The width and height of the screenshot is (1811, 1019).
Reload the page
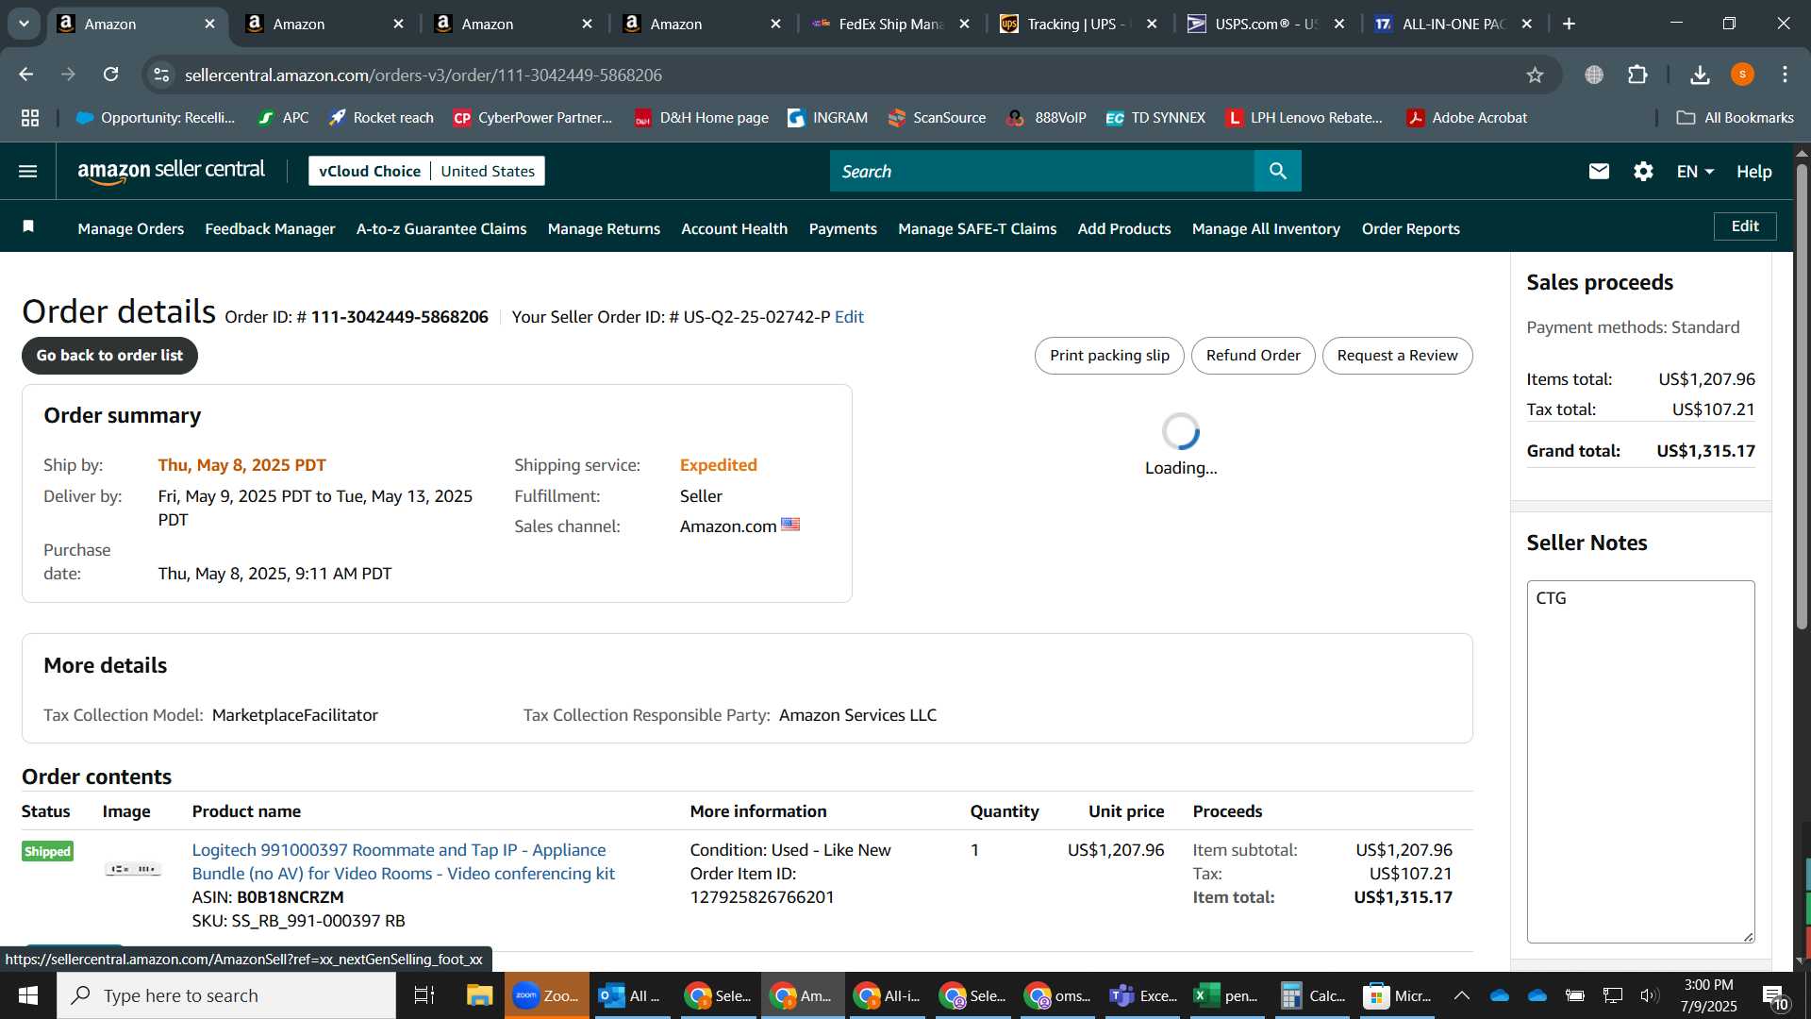tap(110, 75)
